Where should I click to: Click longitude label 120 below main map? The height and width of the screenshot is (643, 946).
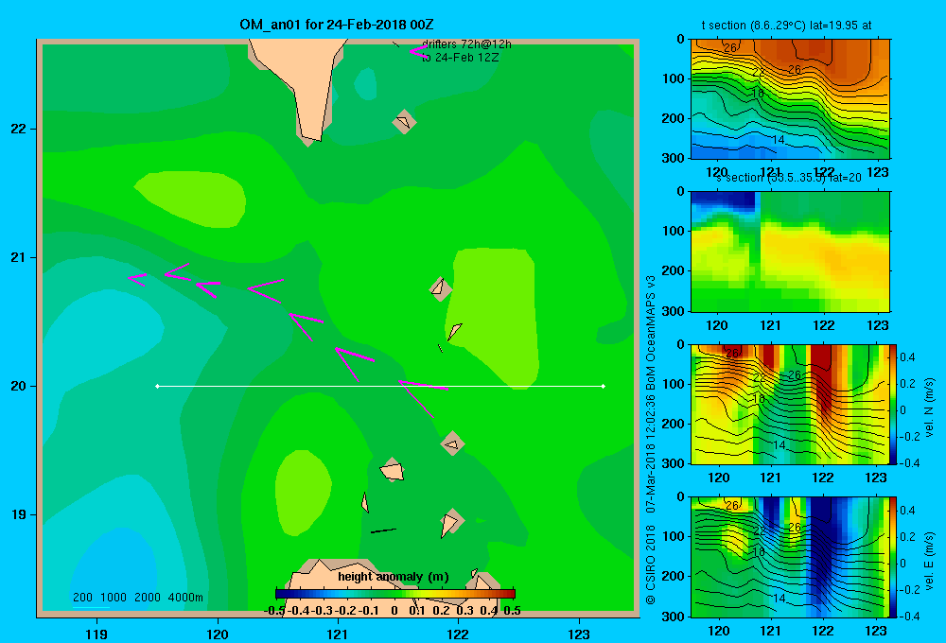(218, 634)
